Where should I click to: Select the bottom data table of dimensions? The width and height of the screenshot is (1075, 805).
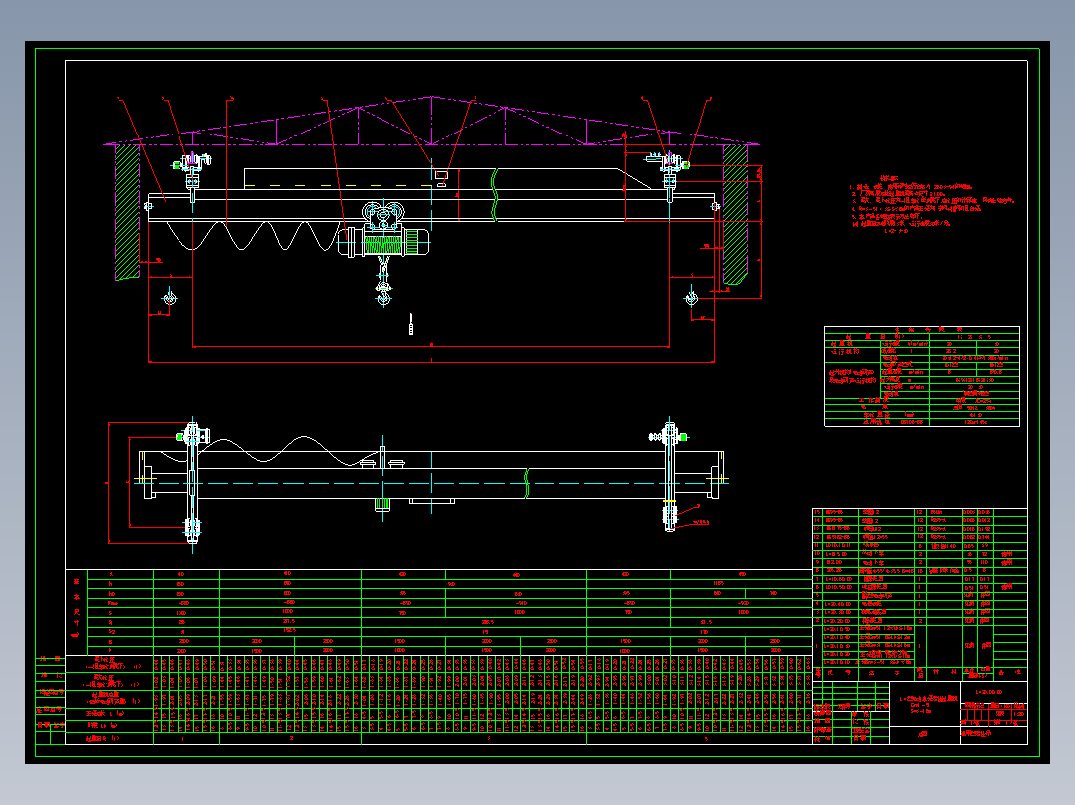[x=439, y=657]
